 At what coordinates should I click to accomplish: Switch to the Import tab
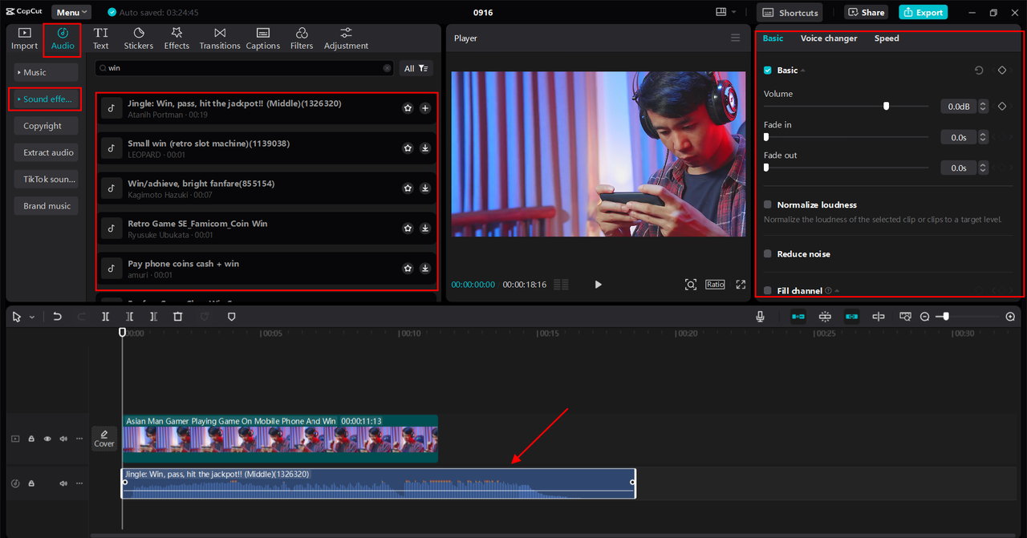tap(24, 38)
